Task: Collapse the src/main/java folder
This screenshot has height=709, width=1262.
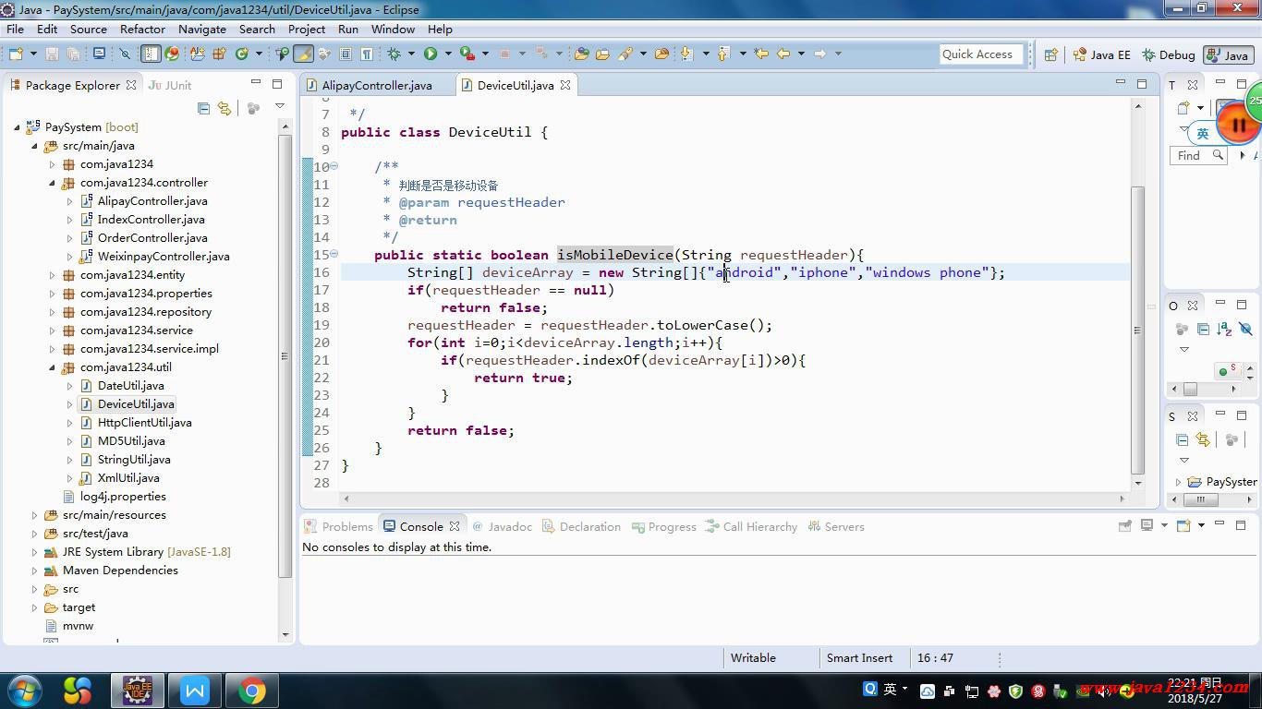Action: (35, 146)
